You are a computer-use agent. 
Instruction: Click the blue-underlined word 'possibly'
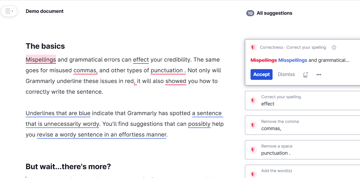click(x=199, y=124)
